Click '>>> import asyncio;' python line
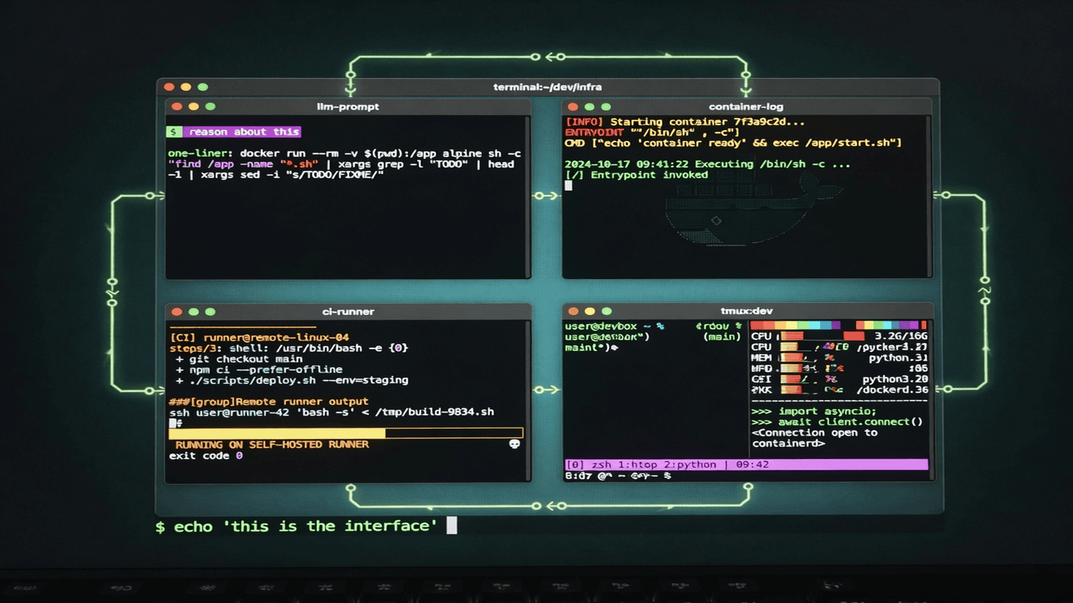The width and height of the screenshot is (1073, 603). [813, 411]
